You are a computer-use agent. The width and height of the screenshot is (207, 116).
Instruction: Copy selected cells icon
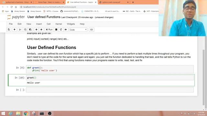click(x=25, y=30)
